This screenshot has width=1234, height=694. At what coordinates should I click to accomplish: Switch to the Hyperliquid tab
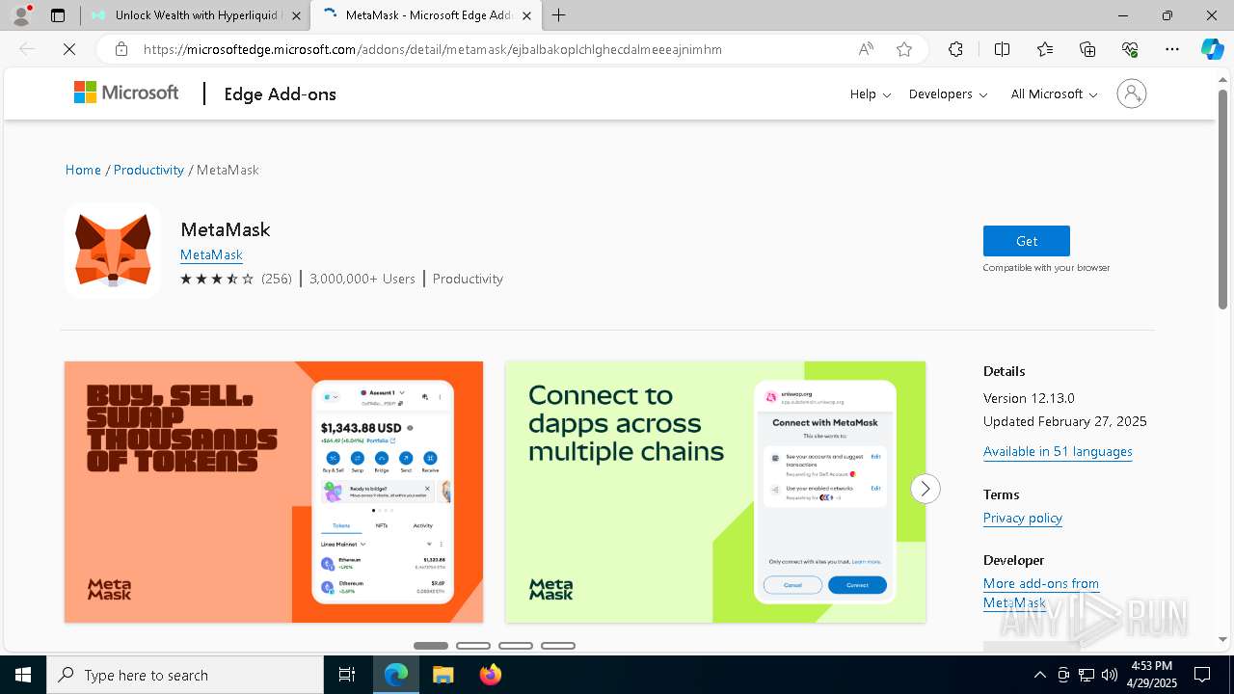[196, 15]
